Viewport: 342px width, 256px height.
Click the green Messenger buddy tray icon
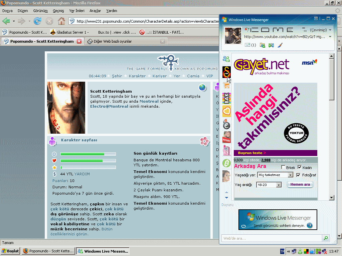(x=300, y=251)
